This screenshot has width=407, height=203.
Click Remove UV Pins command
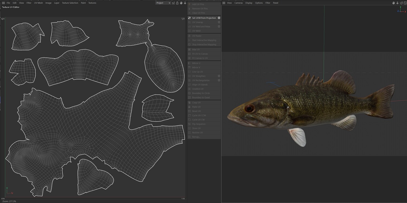click(x=204, y=9)
